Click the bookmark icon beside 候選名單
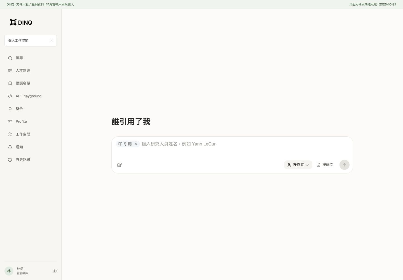The height and width of the screenshot is (280, 403). click(x=10, y=83)
